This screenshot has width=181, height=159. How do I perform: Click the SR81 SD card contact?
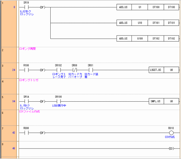tap(90, 70)
